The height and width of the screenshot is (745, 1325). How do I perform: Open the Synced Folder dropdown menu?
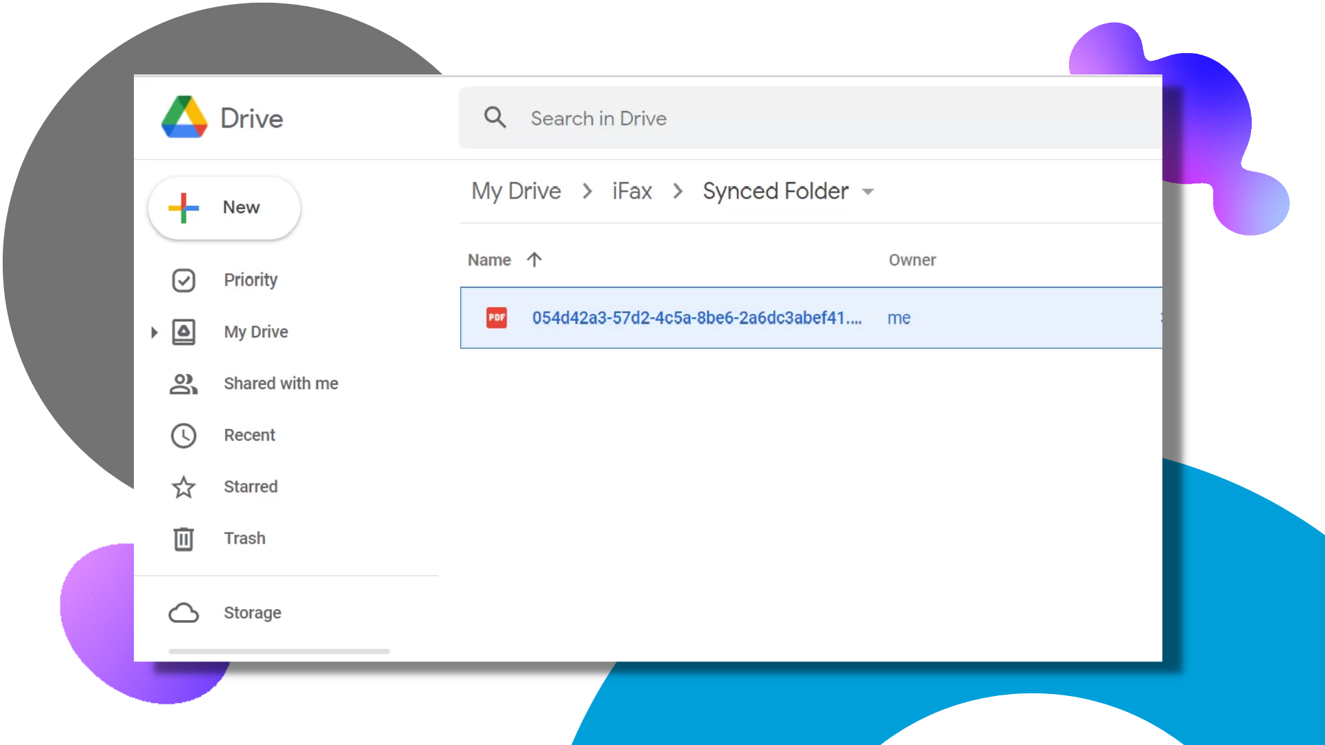(x=868, y=192)
